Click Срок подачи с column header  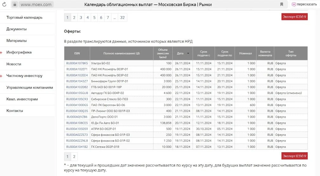point(204,53)
